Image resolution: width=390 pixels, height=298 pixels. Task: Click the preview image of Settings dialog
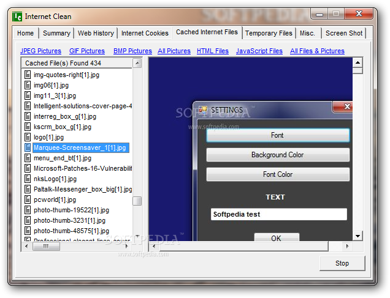251,149
